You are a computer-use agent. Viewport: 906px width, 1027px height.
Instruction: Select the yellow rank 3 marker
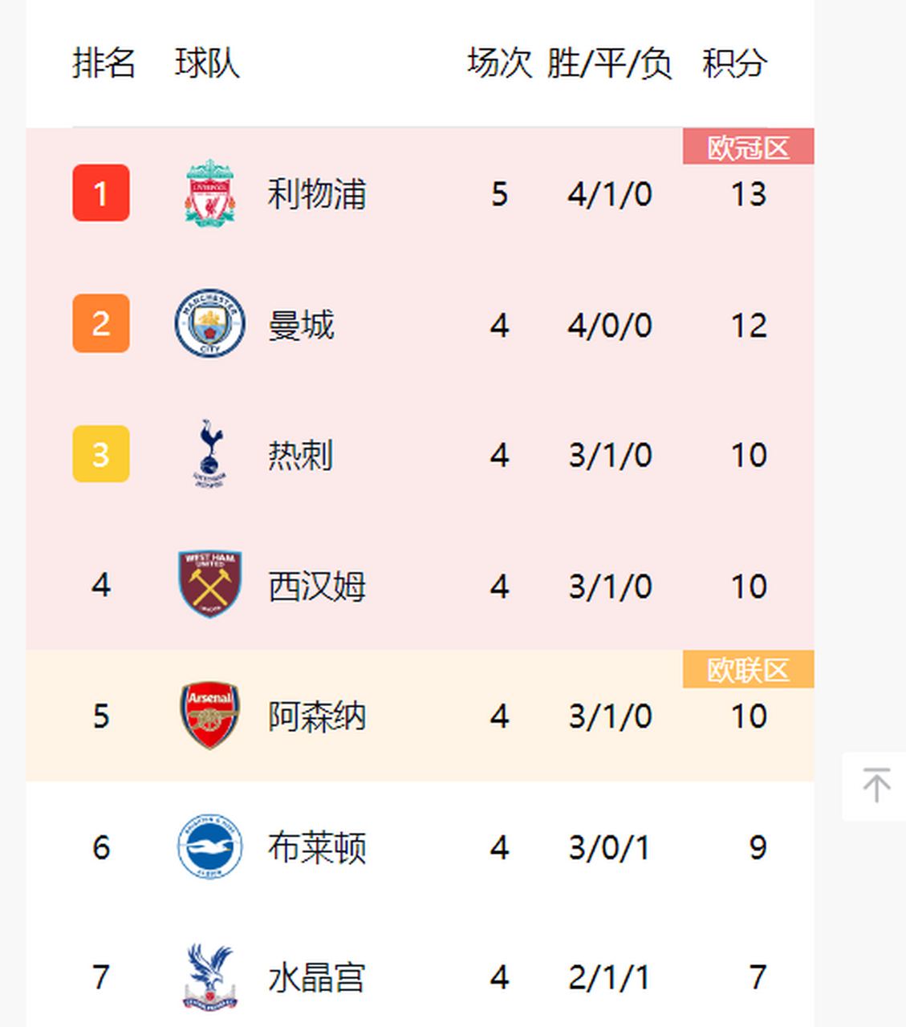point(101,455)
